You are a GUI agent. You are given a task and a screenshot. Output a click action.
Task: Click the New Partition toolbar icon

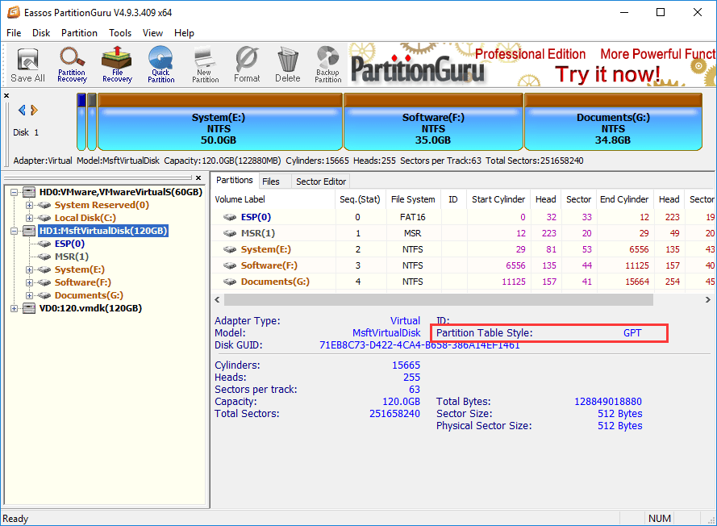tap(206, 65)
